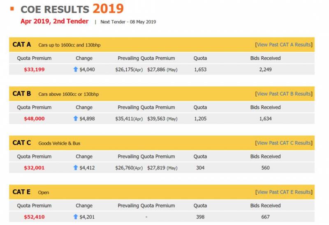The width and height of the screenshot is (329, 225).
Task: Open View Past CAT B Results link
Action: [284, 94]
